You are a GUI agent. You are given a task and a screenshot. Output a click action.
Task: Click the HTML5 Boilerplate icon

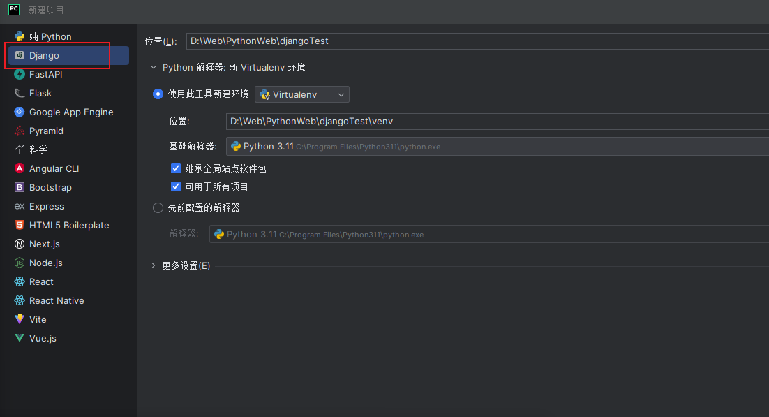[20, 225]
